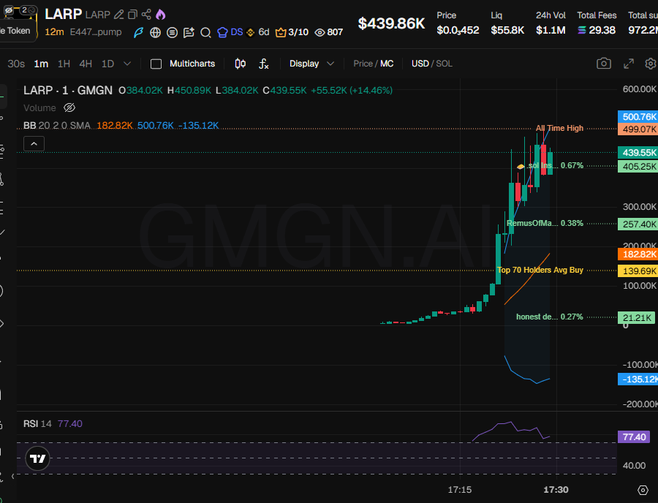Viewport: 658px width, 503px height.
Task: Expand more timeframe options chevron
Action: click(x=127, y=64)
